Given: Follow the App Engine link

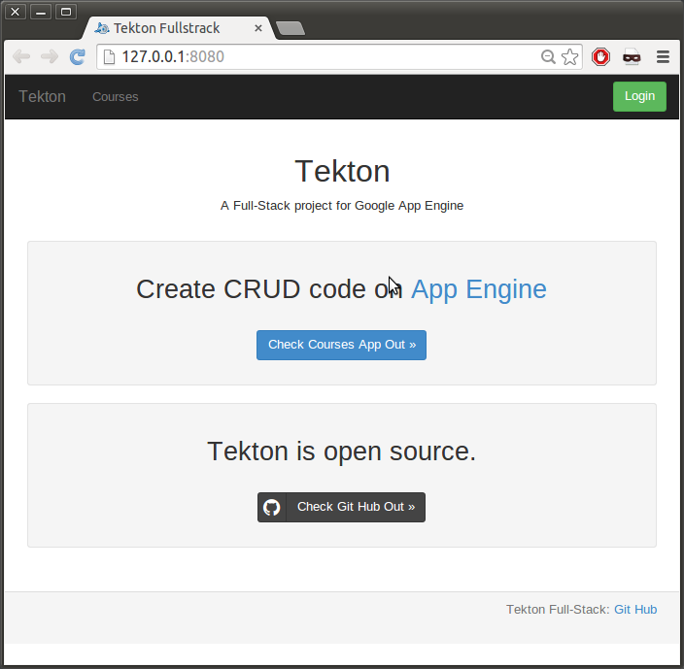Looking at the screenshot, I should (x=479, y=289).
